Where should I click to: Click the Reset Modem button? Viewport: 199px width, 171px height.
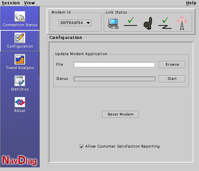[x=121, y=115]
